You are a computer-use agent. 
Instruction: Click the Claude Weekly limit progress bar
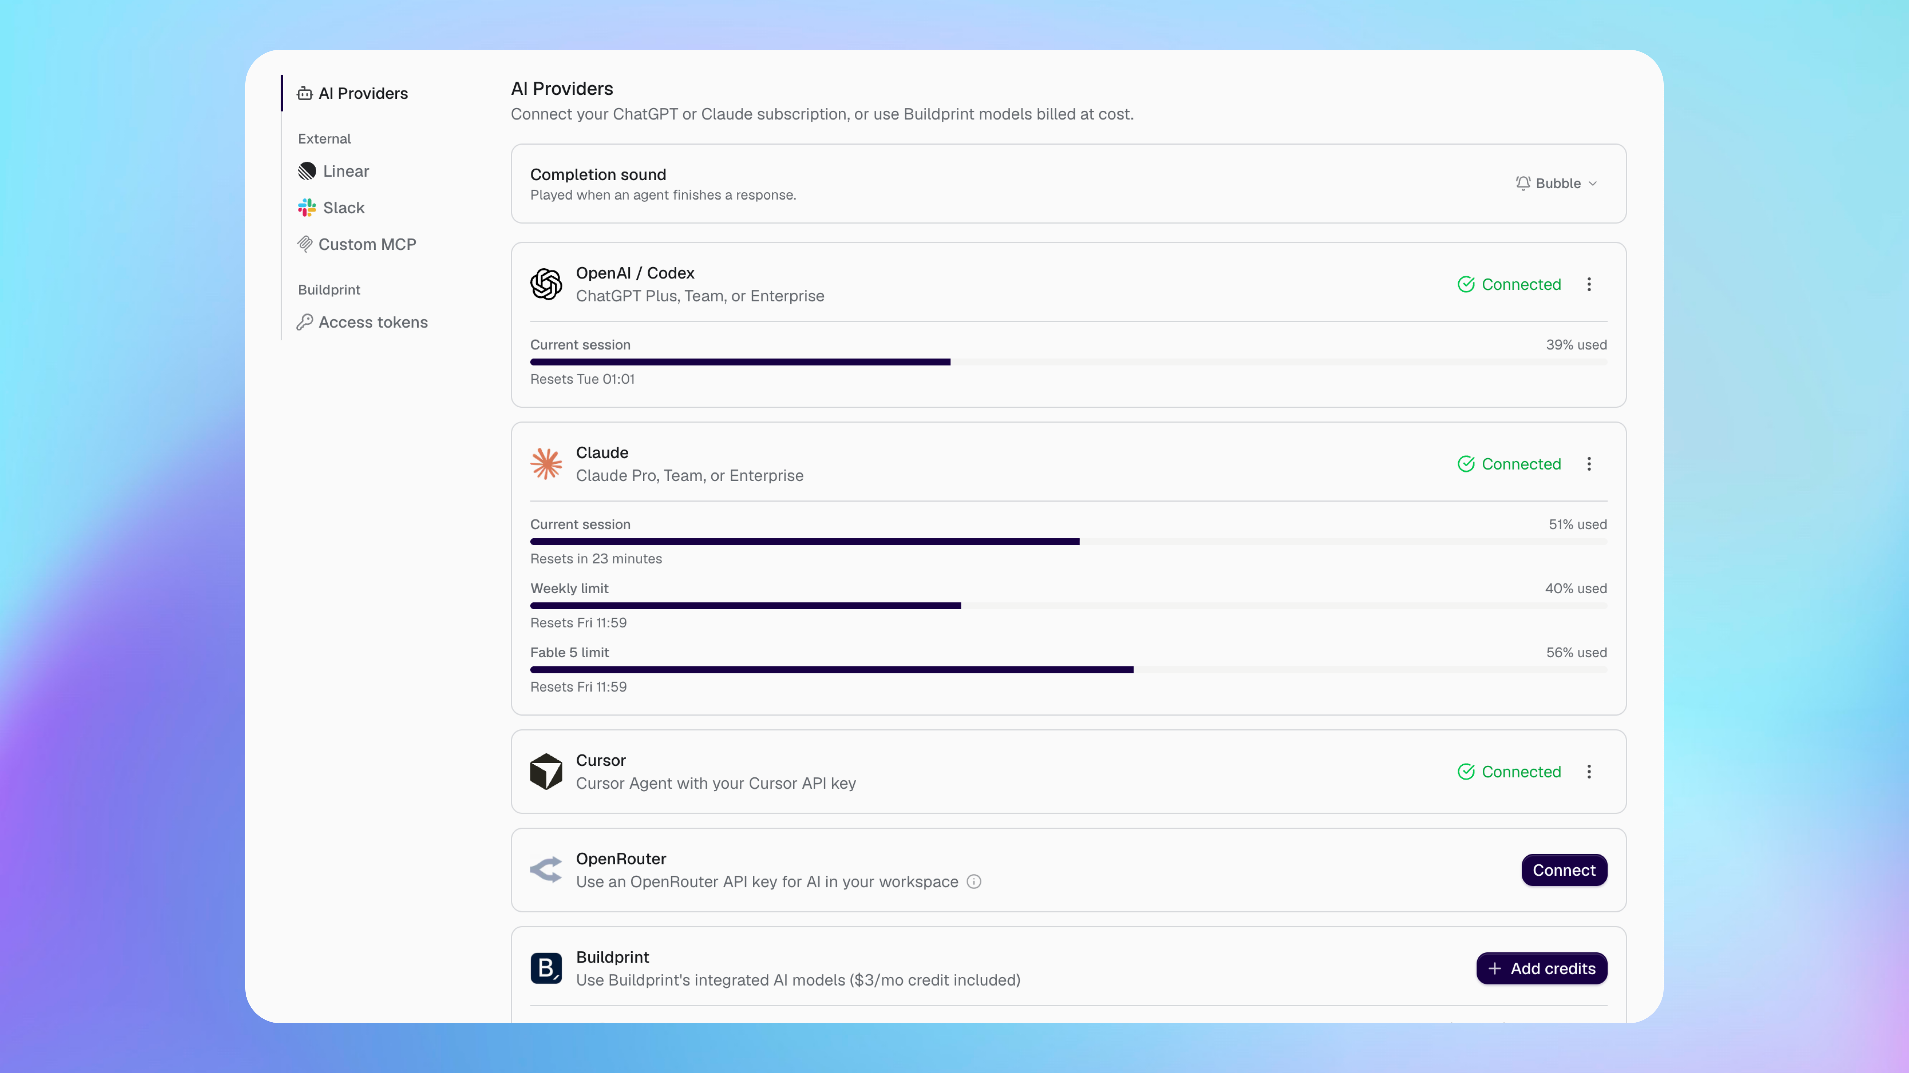(x=1069, y=606)
